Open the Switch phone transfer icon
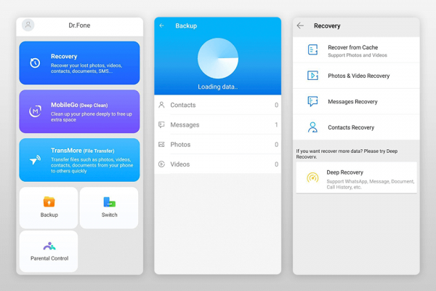436x291 pixels. click(x=109, y=202)
